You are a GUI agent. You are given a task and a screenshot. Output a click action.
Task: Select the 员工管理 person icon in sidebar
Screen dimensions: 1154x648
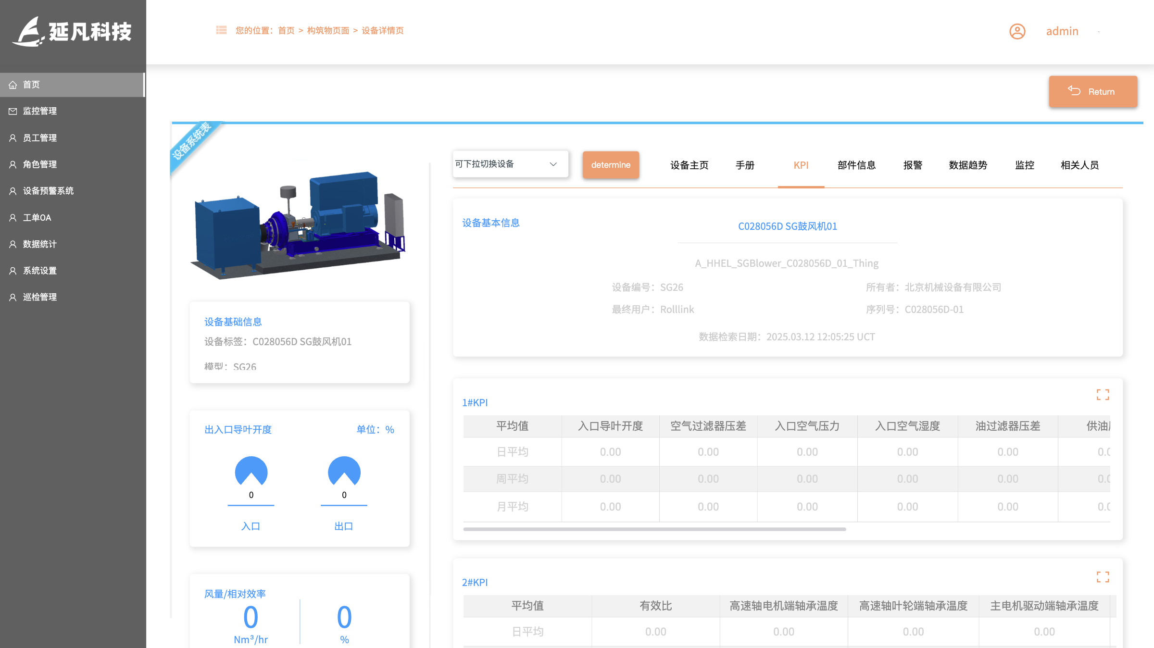coord(13,137)
